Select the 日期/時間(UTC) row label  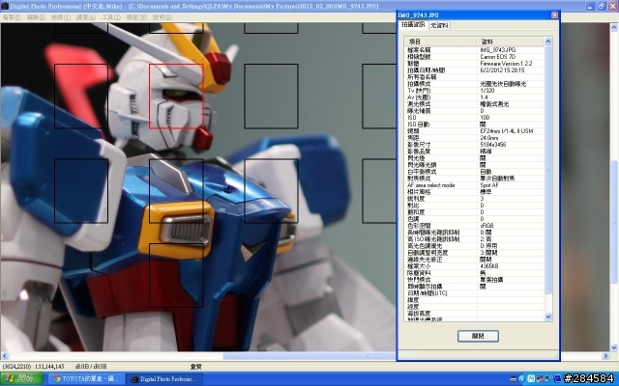coord(427,293)
